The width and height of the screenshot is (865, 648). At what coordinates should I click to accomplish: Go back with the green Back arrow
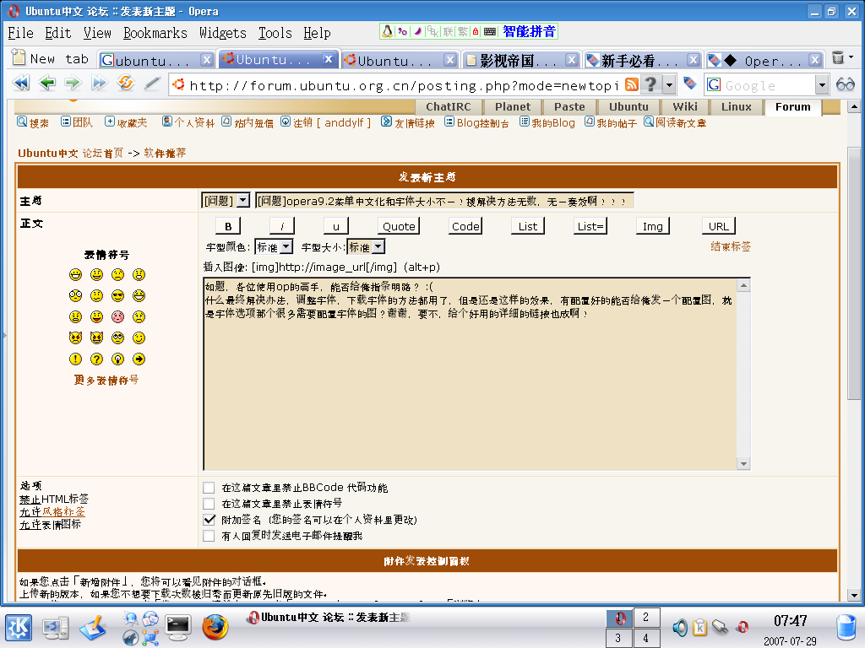click(47, 84)
